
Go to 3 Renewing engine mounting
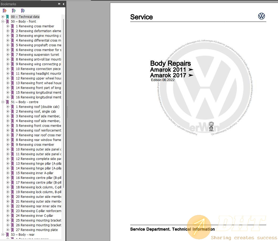tap(39, 36)
